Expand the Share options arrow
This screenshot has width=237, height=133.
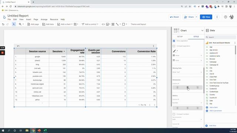[x=196, y=17]
